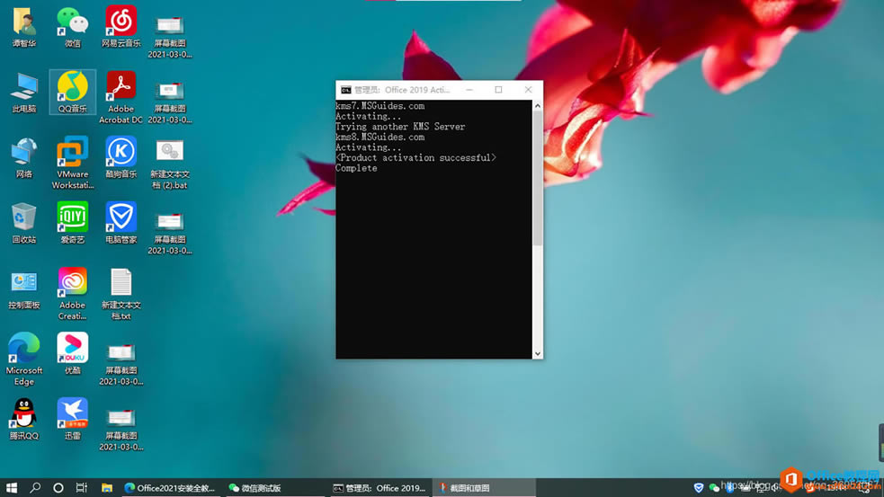Select the 新建文本文档.txt file
This screenshot has height=497, width=884.
[x=121, y=283]
